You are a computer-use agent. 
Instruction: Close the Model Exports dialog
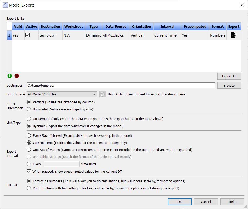[x=242, y=5]
